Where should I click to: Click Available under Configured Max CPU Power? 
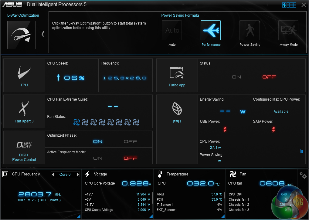coord(281,112)
